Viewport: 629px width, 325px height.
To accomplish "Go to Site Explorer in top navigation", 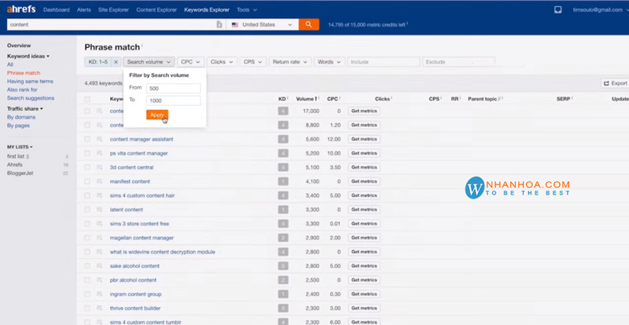I will click(114, 10).
